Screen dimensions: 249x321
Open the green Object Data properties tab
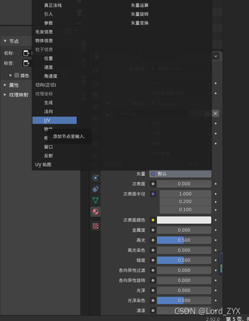click(x=95, y=200)
